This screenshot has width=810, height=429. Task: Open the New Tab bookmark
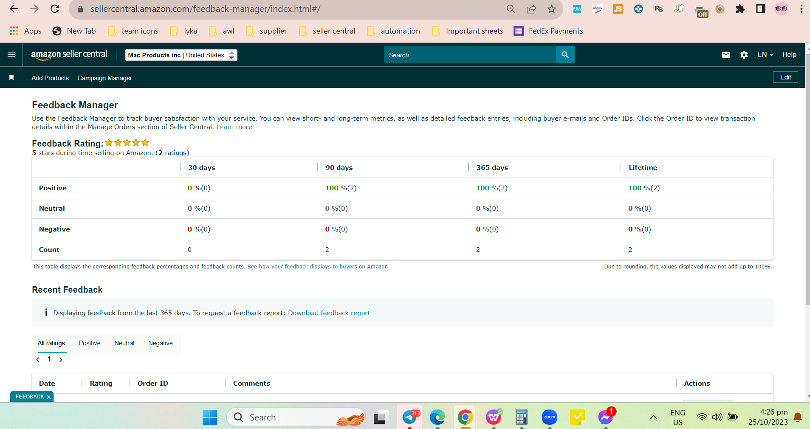[74, 31]
